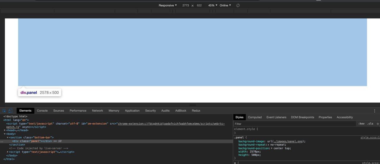Open DevTools three-dot customize menu
Viewport: 380px width, 164px height.
tap(375, 111)
